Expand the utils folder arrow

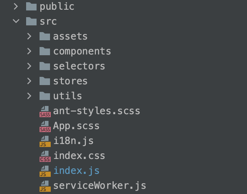click(x=29, y=96)
